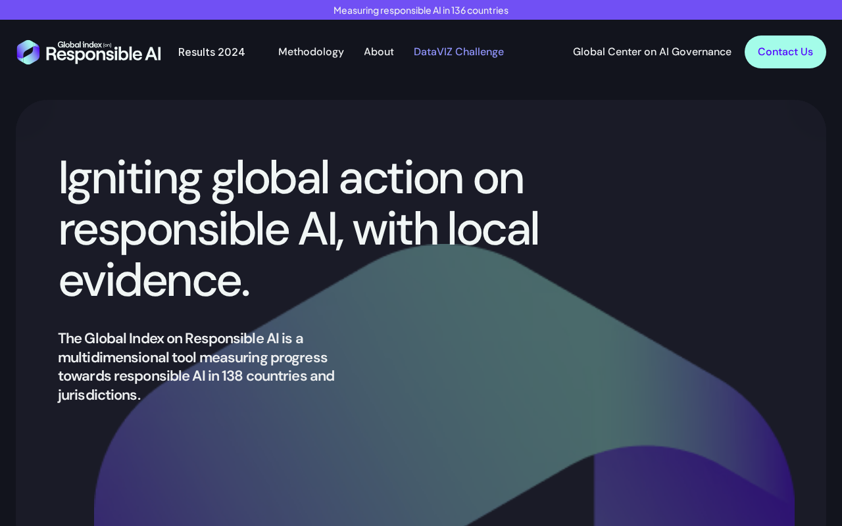Click the word 'evidence.' in the headline
The image size is (842, 526).
point(155,280)
